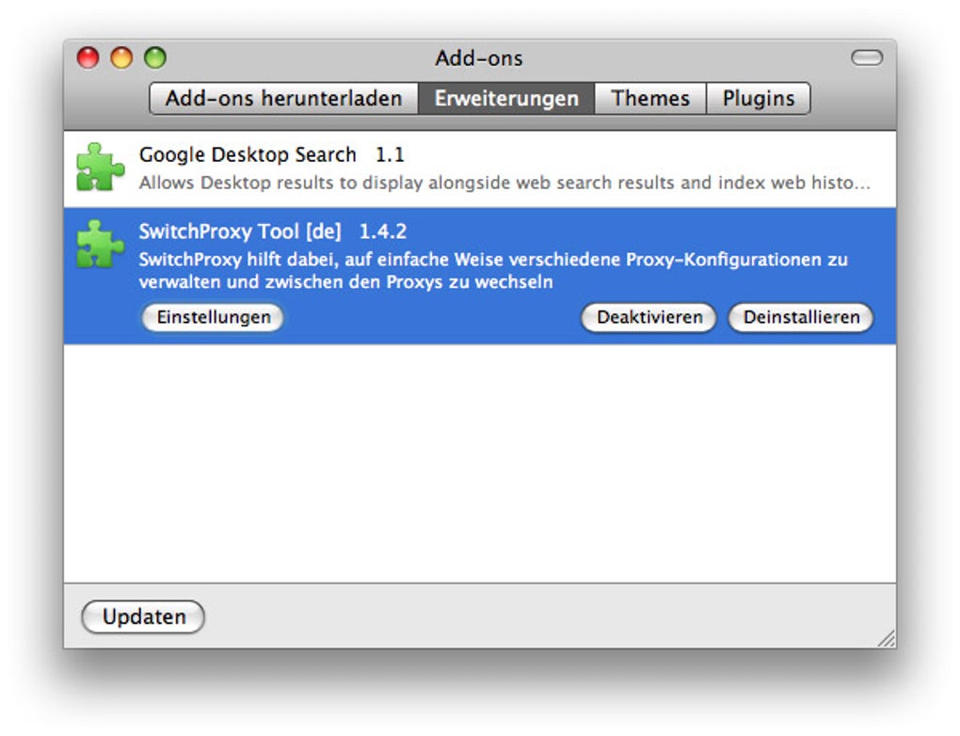Uninstall SwitchProxy with the Deinstallieren button

pos(800,317)
